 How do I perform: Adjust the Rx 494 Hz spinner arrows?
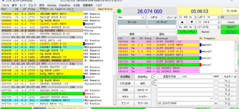point(195,27)
